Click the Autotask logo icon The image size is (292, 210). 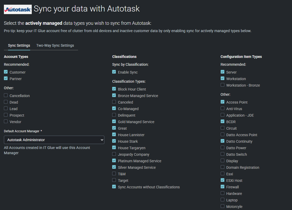[18, 9]
